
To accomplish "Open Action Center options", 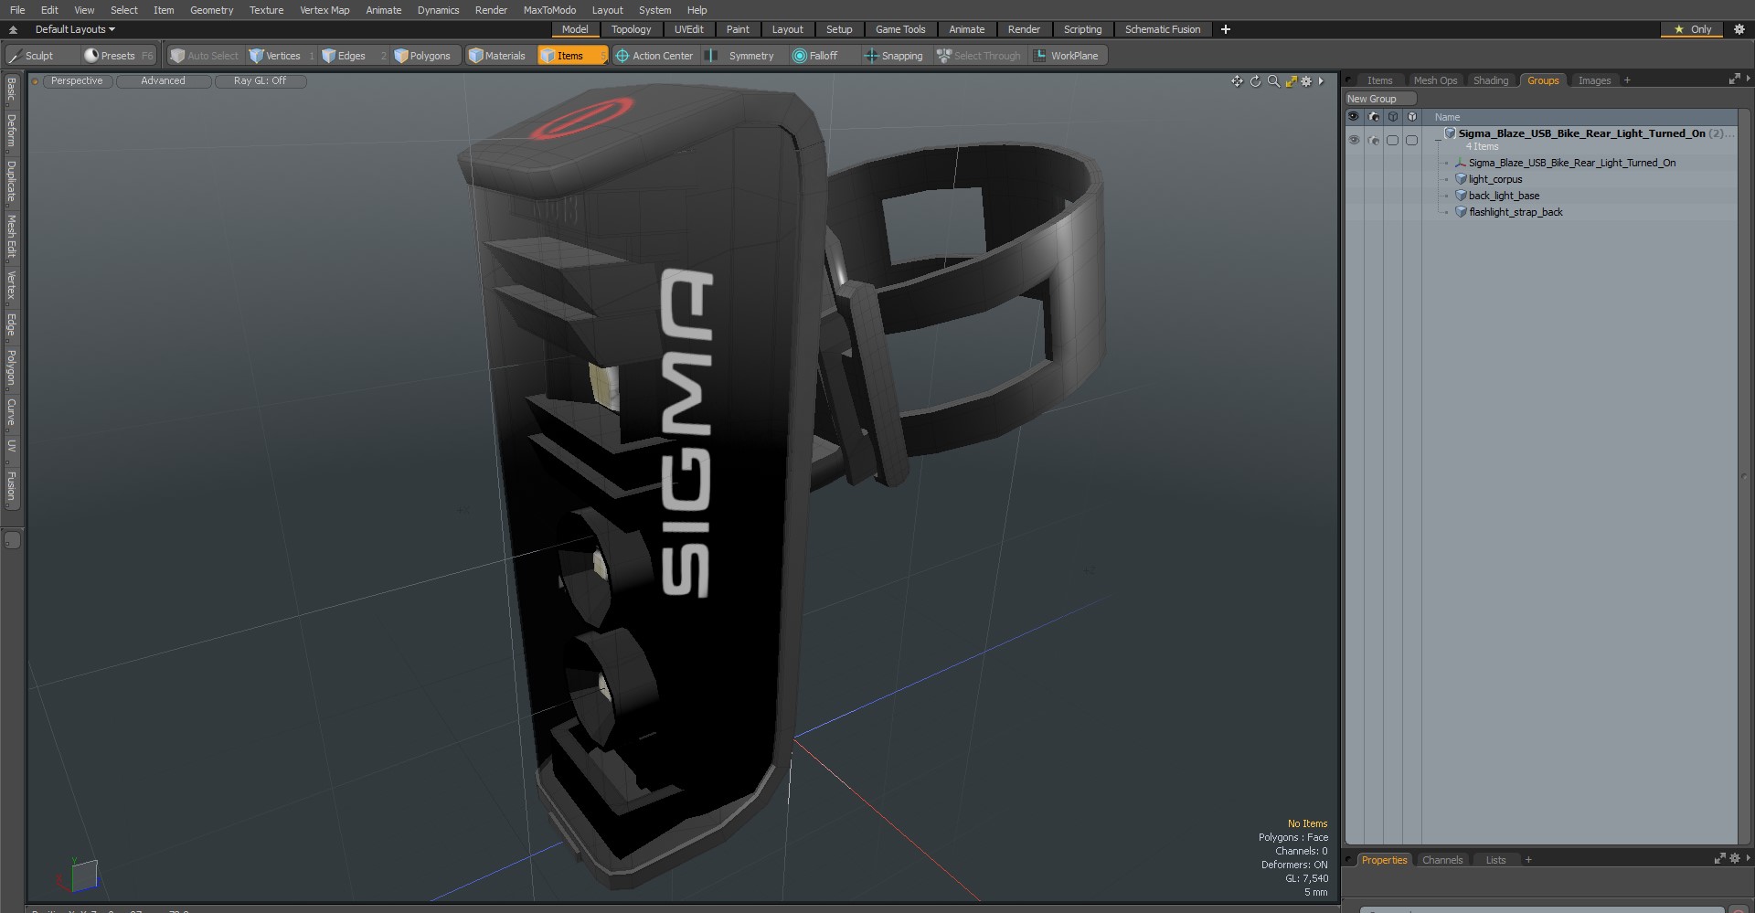I will coord(654,56).
